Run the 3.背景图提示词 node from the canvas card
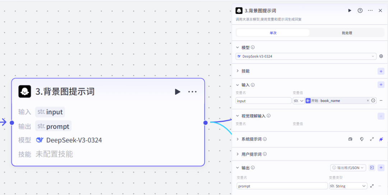Screen dimensions: 388x195 177,92
